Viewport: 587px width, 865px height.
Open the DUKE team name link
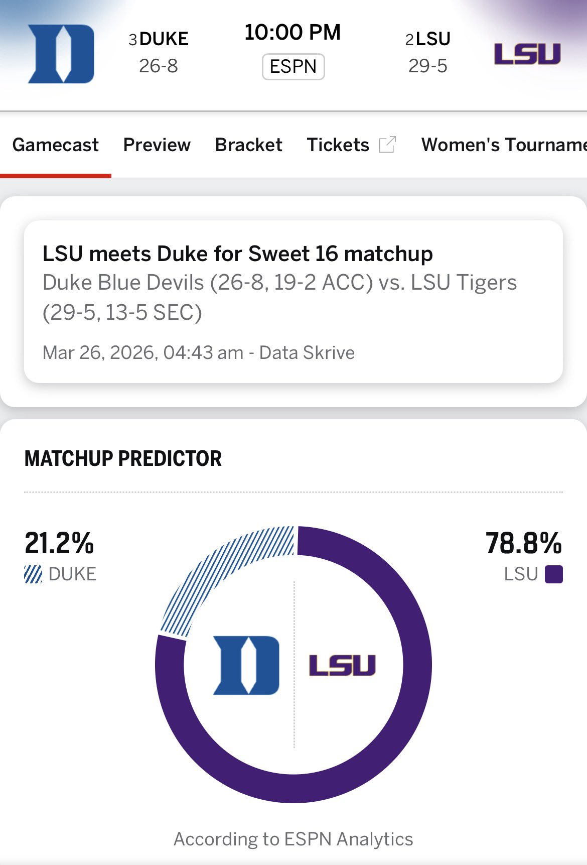point(164,39)
